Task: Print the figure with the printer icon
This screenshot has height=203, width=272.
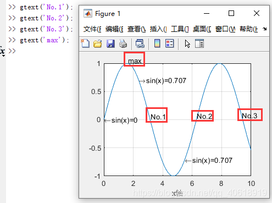Action: [x=123, y=43]
